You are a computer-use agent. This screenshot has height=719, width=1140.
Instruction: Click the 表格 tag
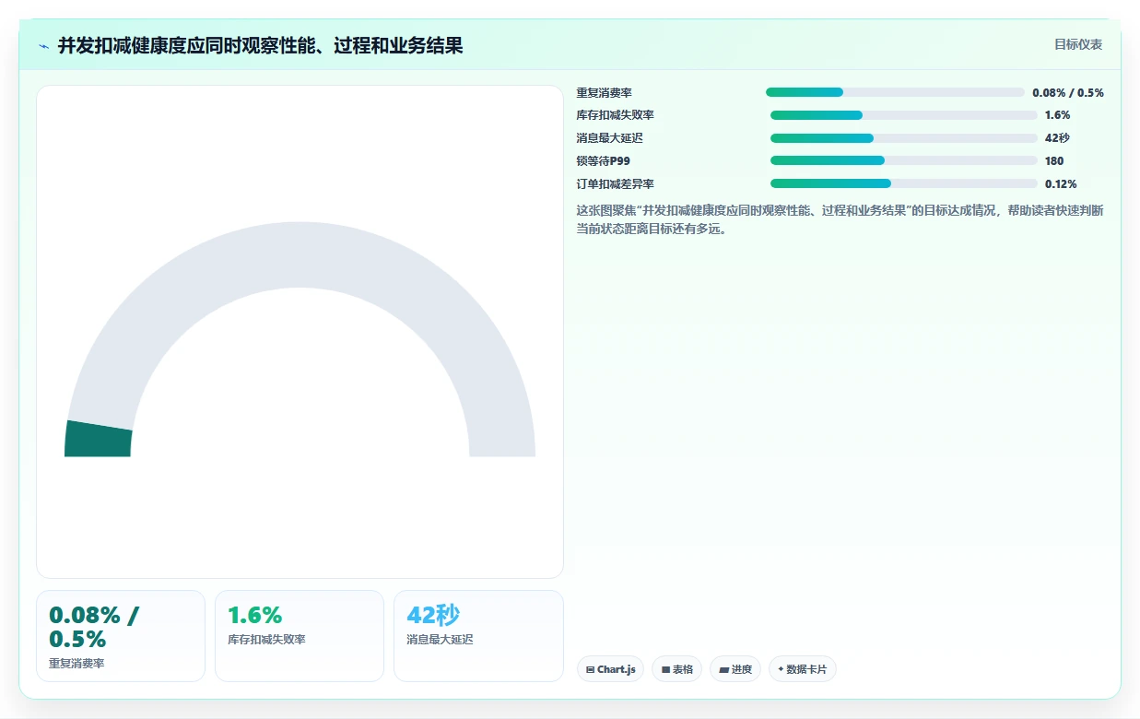click(x=676, y=669)
